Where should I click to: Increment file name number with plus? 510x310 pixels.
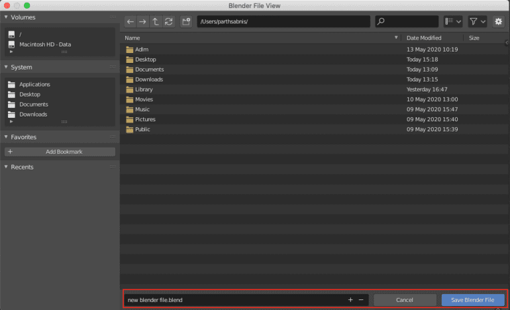350,300
